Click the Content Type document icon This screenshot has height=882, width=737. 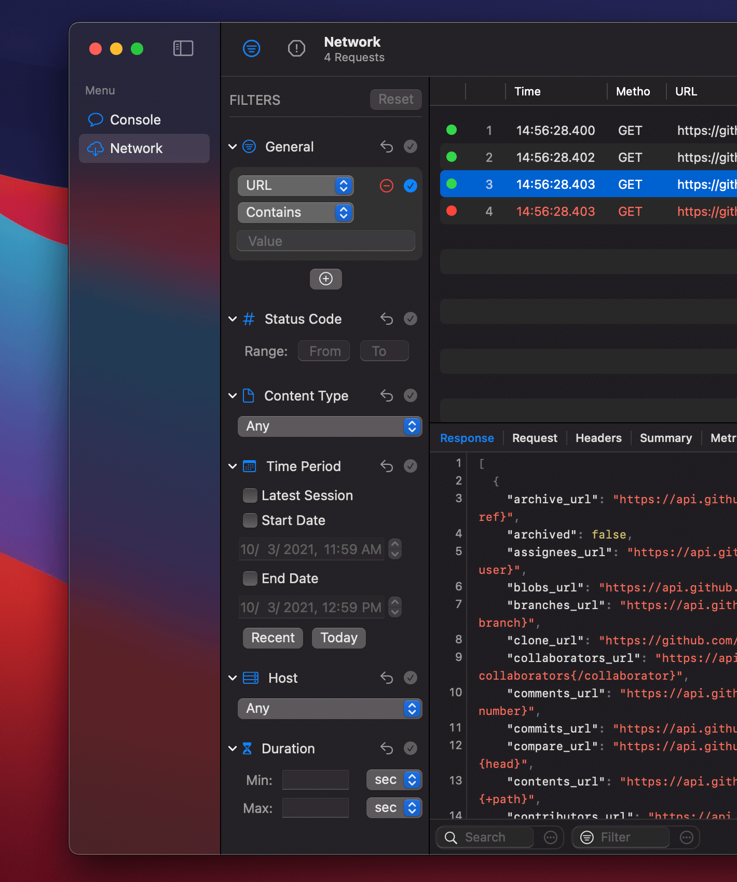tap(249, 395)
